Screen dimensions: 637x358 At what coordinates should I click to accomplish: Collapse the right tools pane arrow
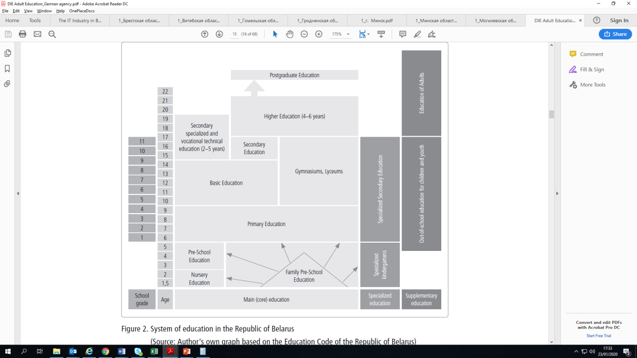(x=557, y=193)
